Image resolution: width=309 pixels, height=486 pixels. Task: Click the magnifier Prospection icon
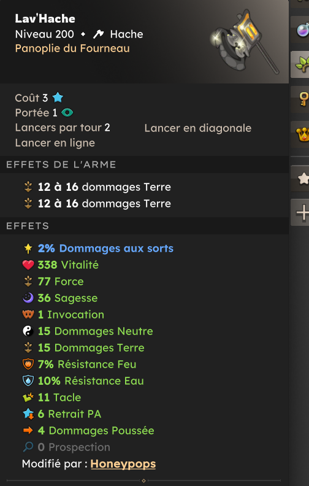(28, 447)
